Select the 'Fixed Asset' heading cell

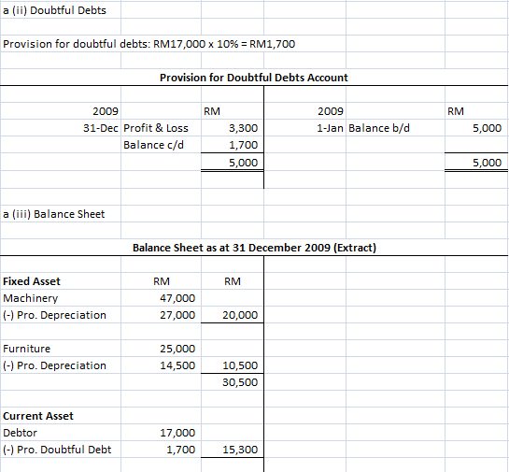pyautogui.click(x=61, y=281)
